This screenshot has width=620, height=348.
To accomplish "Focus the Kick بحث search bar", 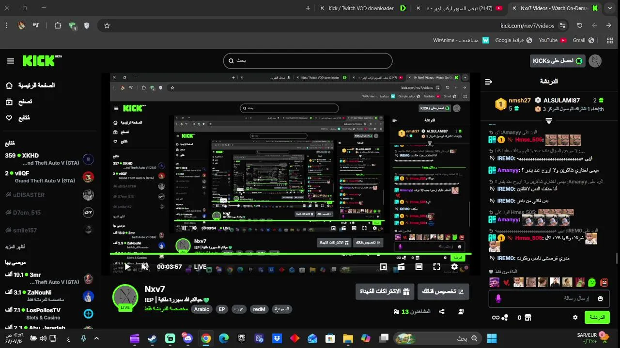I will (x=308, y=61).
